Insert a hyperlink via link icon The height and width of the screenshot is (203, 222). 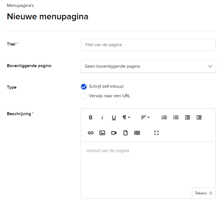coord(91,133)
